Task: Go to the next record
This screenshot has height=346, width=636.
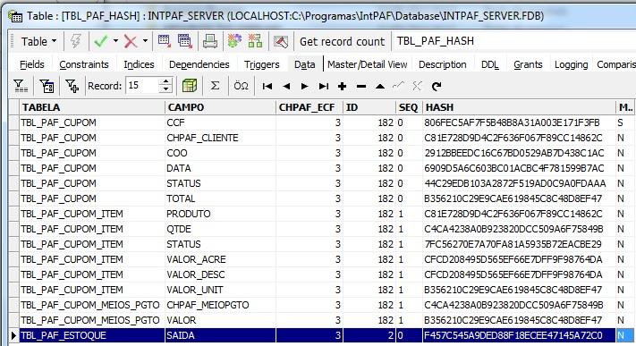Action: (305, 86)
